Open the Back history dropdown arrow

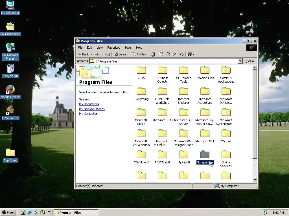coord(92,54)
